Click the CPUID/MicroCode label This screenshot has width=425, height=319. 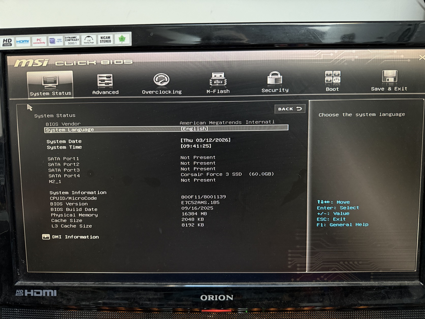point(73,198)
